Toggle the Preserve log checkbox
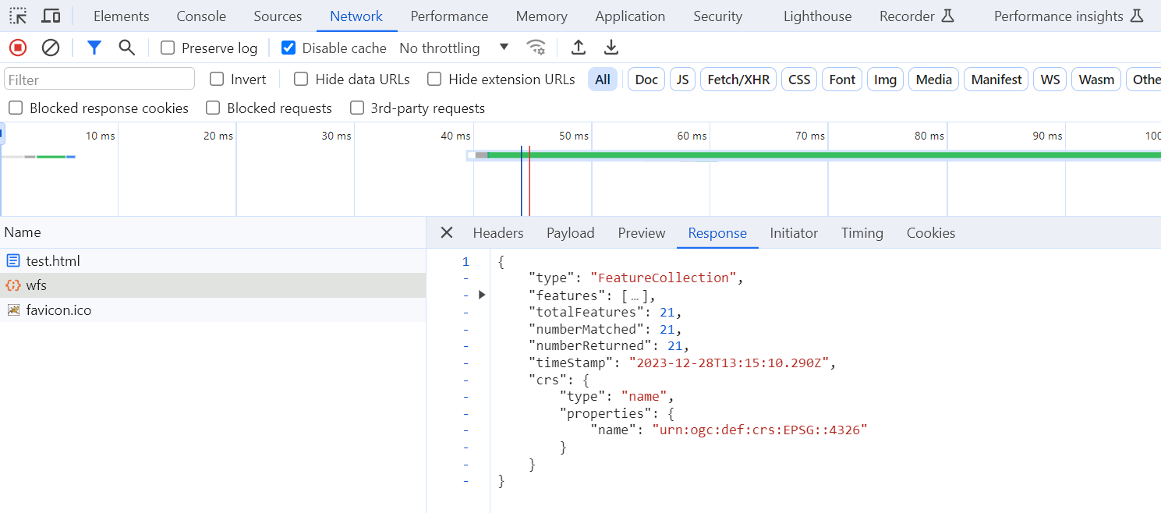 click(168, 48)
